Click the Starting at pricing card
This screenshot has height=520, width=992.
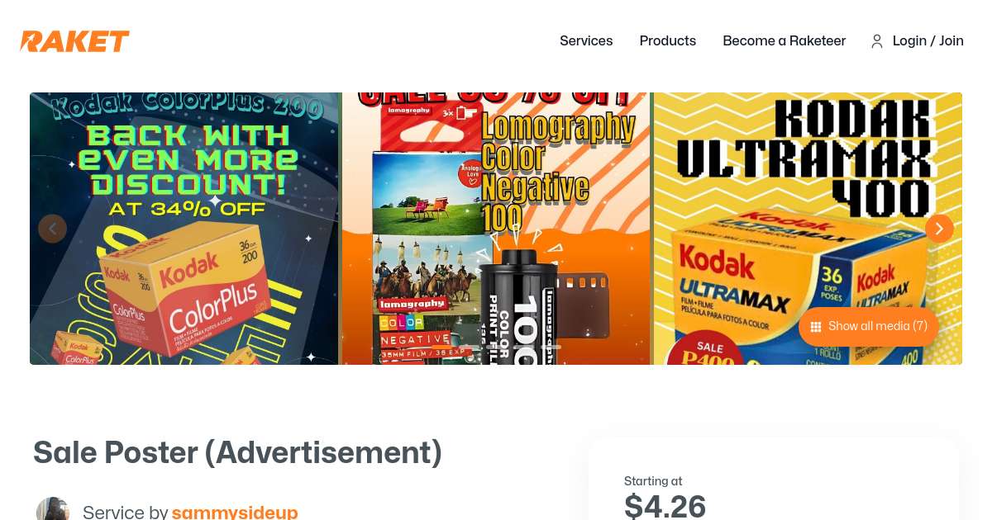click(774, 480)
